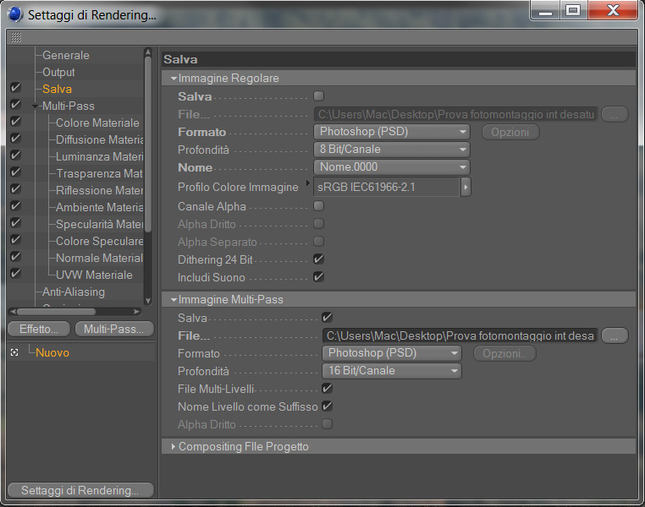Click the grid grip icon in the top bar
Screen dimensions: 645x507
pyautogui.click(x=16, y=37)
